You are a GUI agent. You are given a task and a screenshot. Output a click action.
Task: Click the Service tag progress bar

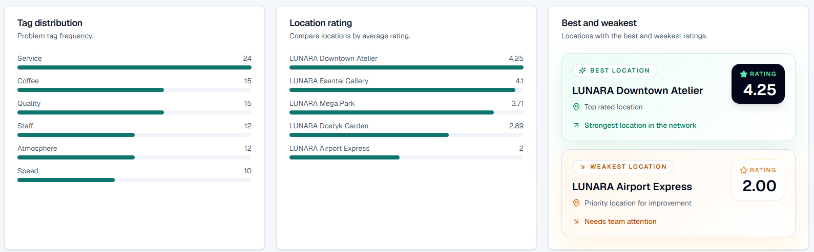click(x=134, y=67)
